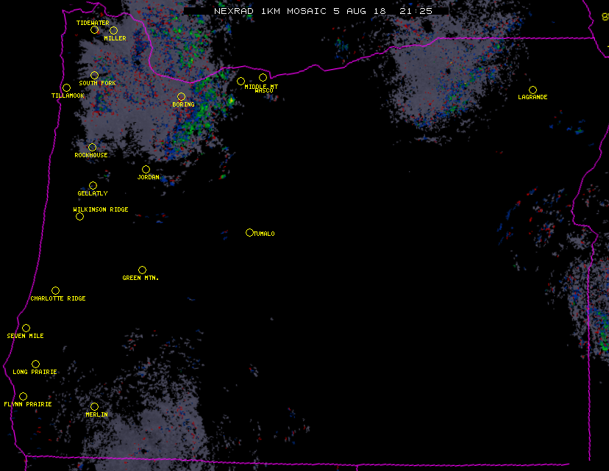Click the Charlotte Ridge station circle
The height and width of the screenshot is (471, 609).
coord(55,290)
